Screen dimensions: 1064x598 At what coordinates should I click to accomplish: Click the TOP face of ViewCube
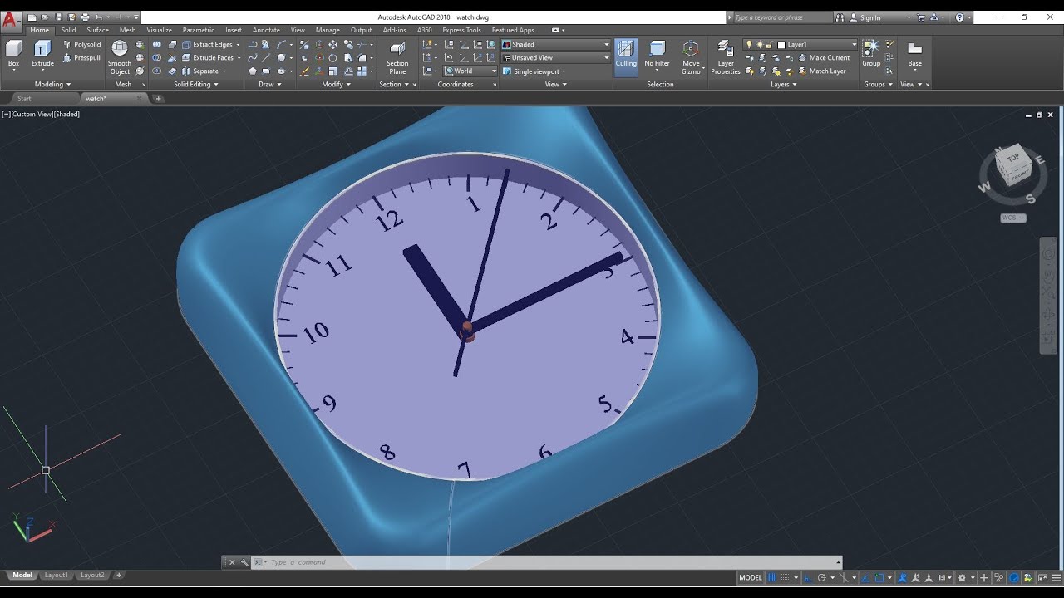point(1012,158)
